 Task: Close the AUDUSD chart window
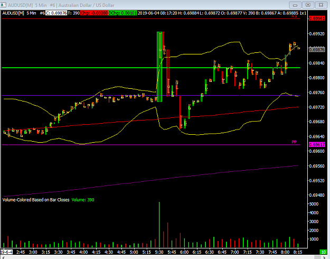coord(321,5)
